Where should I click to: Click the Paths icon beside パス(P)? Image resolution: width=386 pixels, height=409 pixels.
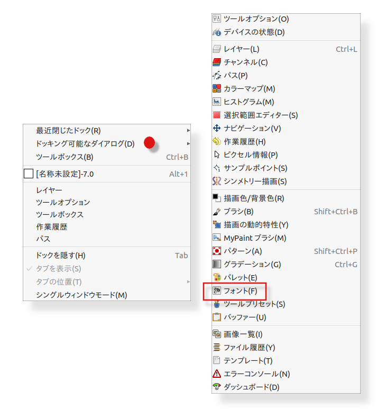[217, 75]
